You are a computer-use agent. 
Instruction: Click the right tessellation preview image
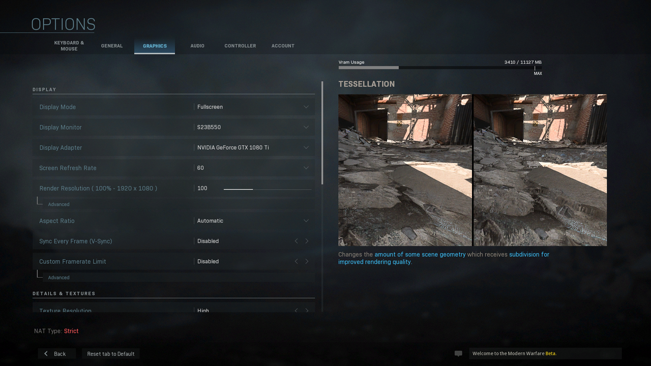[540, 170]
